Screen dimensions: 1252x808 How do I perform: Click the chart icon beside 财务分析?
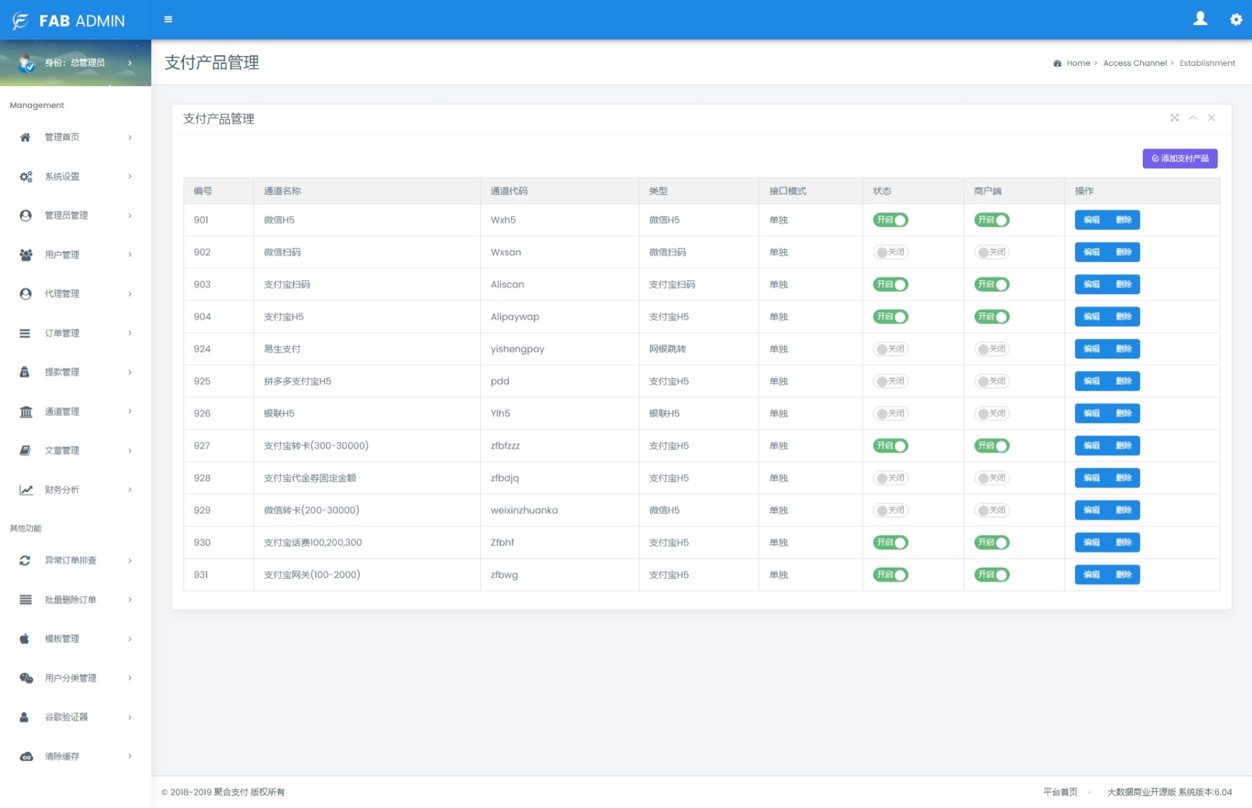click(x=26, y=490)
